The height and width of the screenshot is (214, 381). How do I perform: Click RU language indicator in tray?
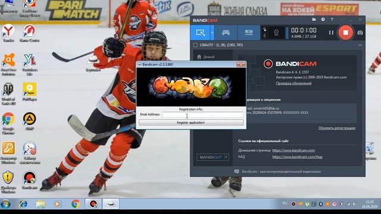tap(285, 203)
